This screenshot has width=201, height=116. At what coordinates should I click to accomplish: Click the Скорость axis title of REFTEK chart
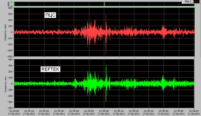coord(5,84)
